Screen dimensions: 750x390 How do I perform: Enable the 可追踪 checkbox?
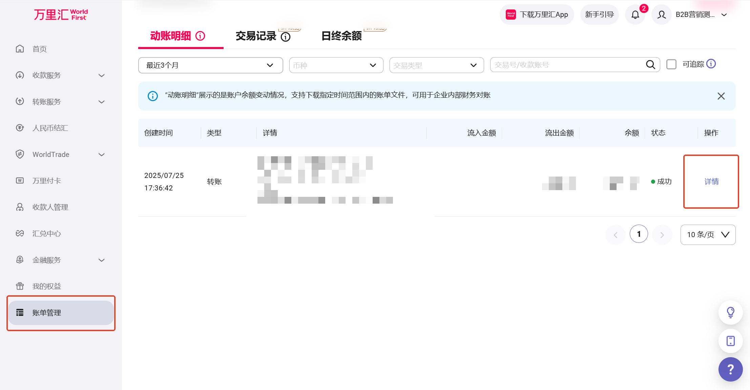(671, 64)
